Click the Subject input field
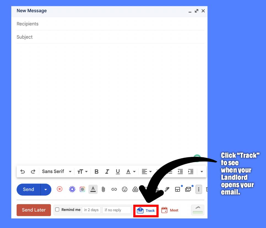The width and height of the screenshot is (266, 228). (110, 37)
